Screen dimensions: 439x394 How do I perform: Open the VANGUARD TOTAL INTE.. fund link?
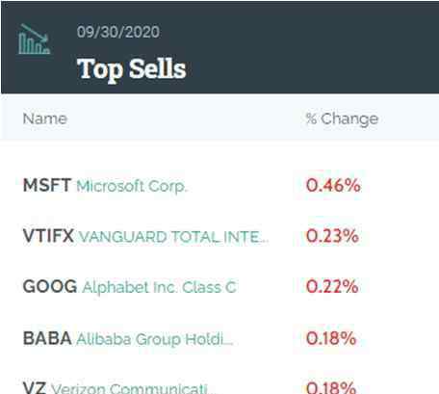coord(173,237)
